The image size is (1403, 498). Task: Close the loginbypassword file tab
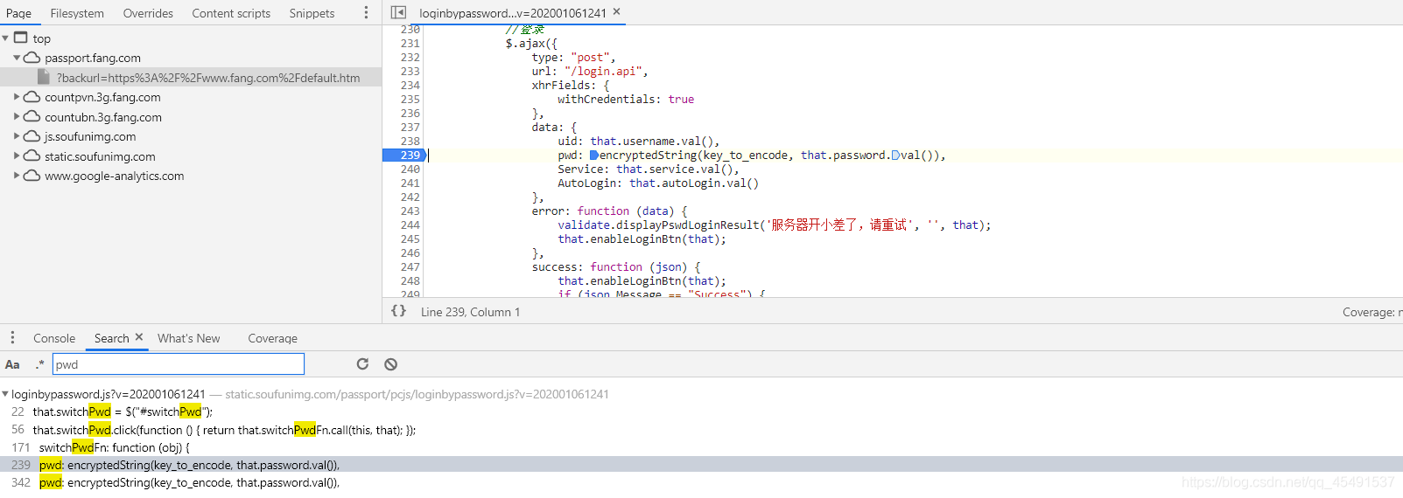click(616, 12)
